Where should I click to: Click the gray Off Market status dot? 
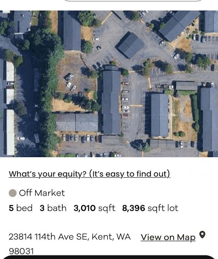click(13, 193)
